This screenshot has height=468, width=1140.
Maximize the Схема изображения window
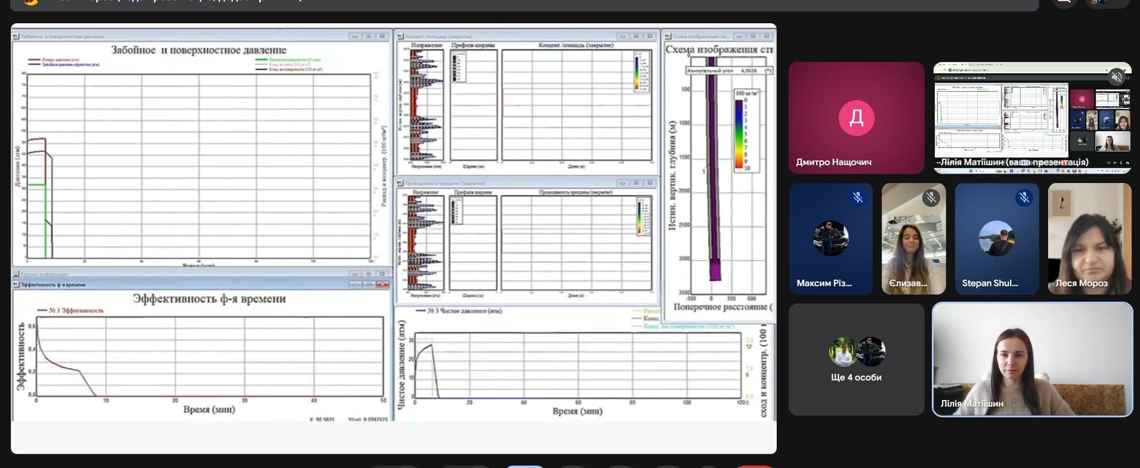[753, 36]
